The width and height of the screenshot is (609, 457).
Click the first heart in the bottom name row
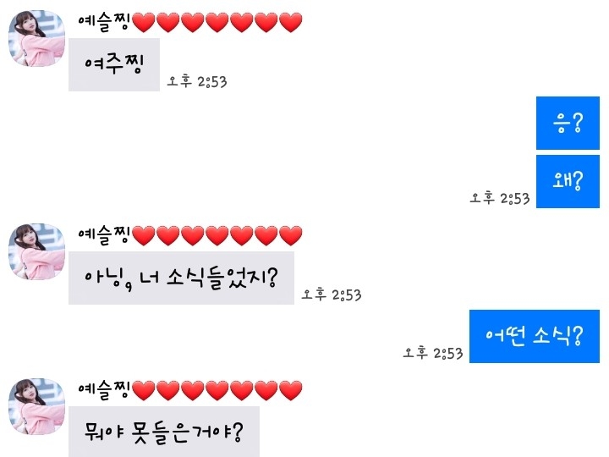point(144,390)
